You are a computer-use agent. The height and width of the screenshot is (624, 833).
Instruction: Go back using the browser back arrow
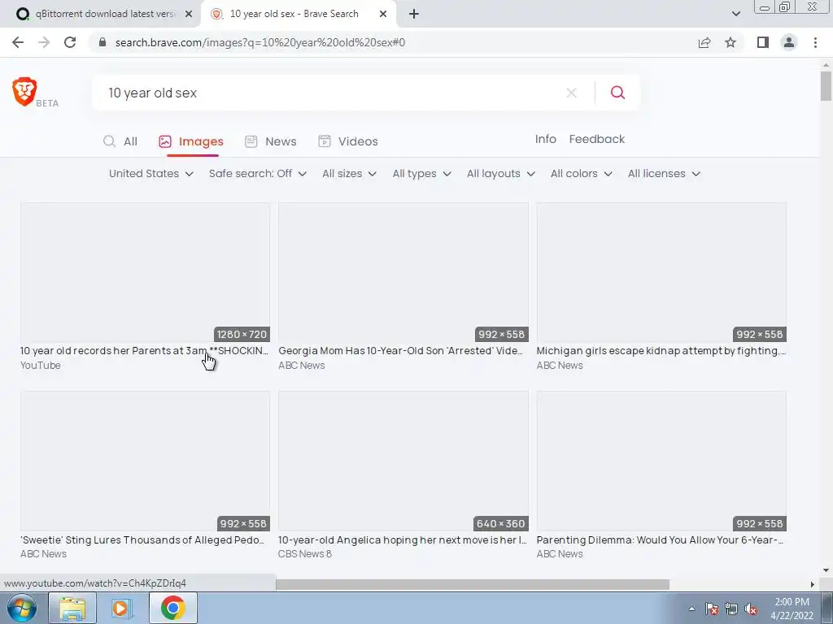pos(18,42)
